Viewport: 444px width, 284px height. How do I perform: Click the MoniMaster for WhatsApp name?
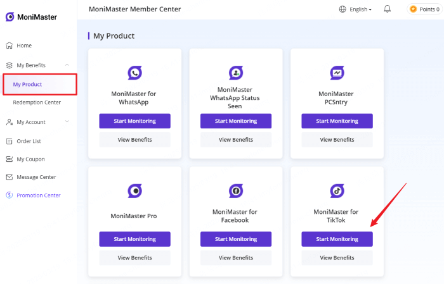[134, 98]
